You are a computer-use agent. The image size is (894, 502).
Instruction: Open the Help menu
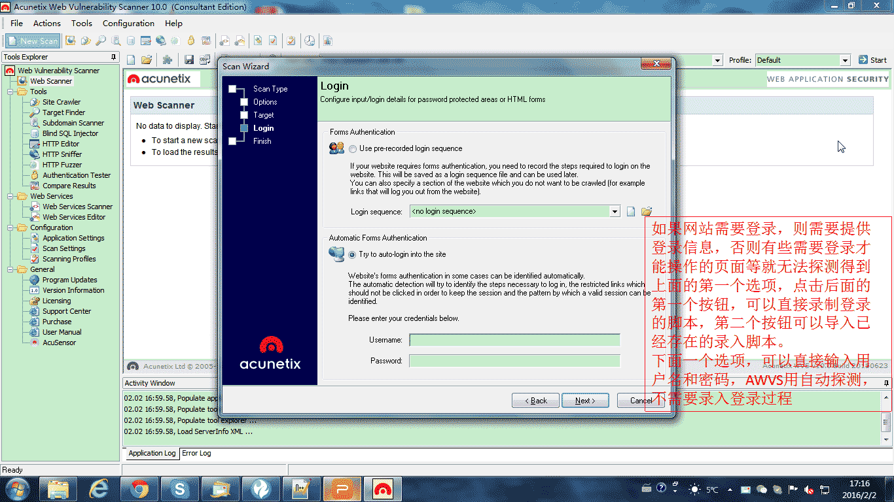point(173,23)
